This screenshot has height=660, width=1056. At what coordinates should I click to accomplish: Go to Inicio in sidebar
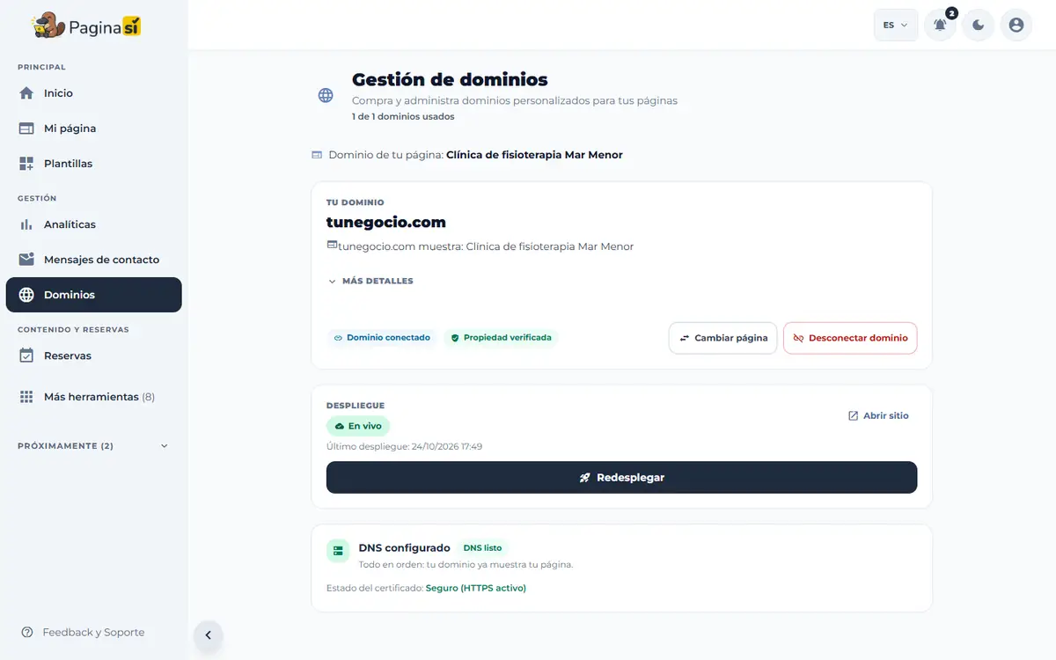point(93,93)
